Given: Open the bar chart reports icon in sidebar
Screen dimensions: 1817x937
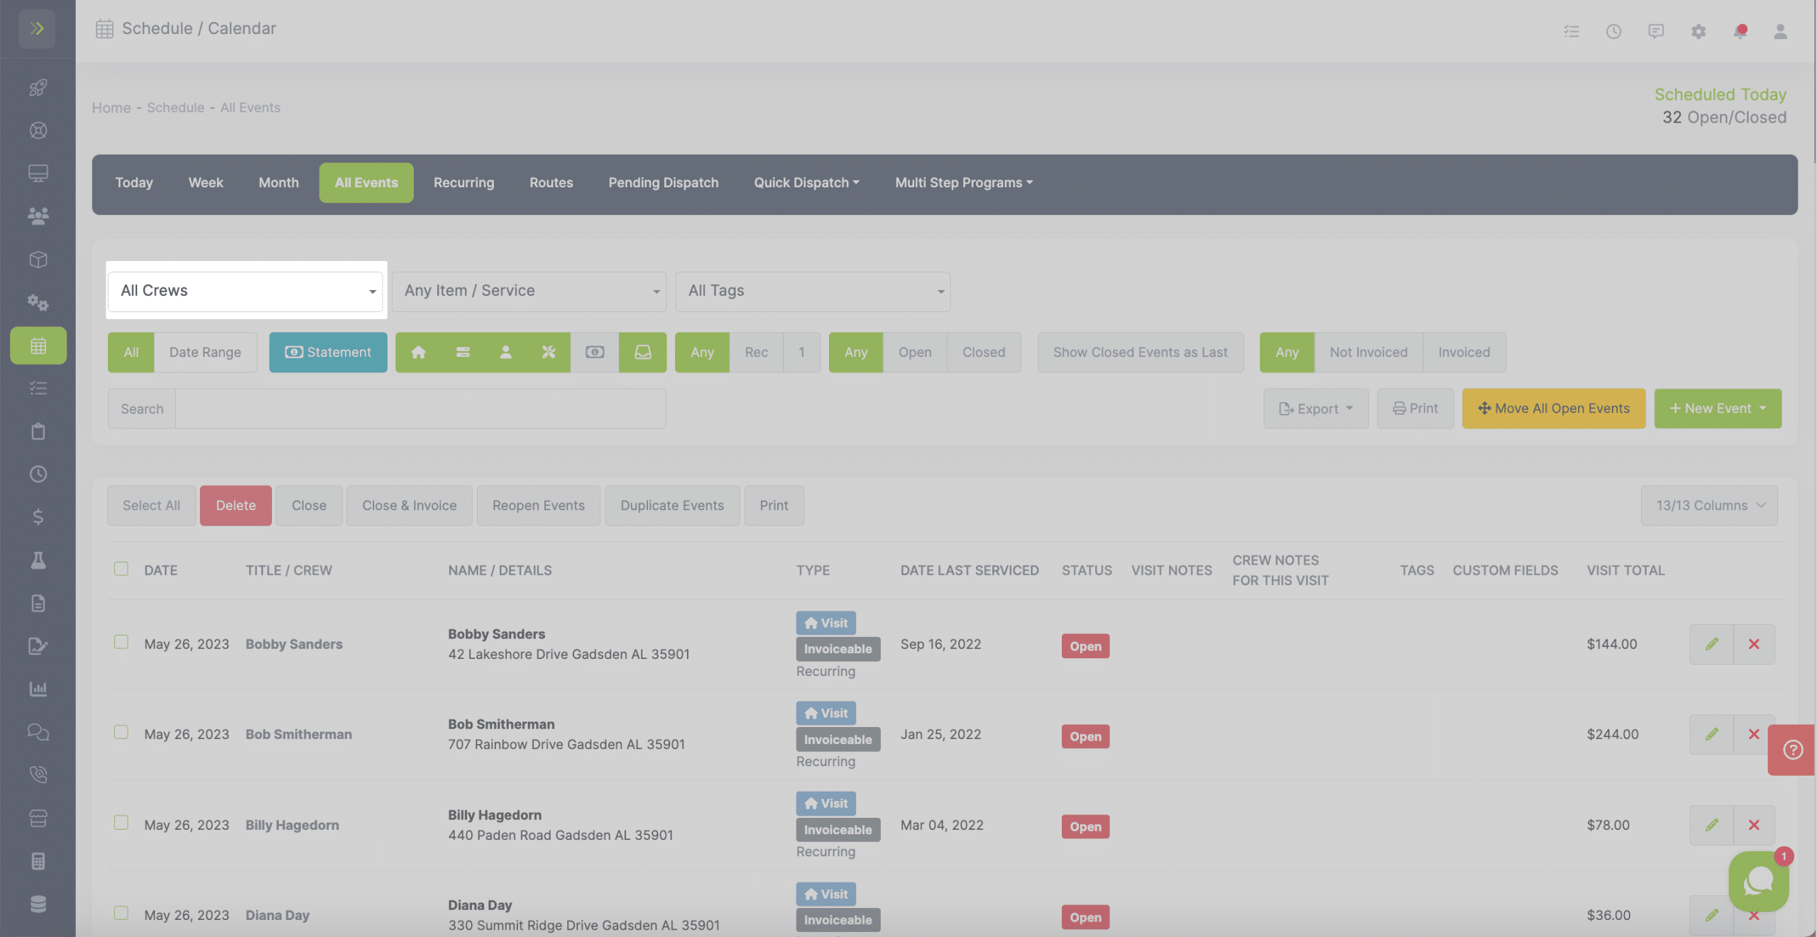Looking at the screenshot, I should point(38,689).
